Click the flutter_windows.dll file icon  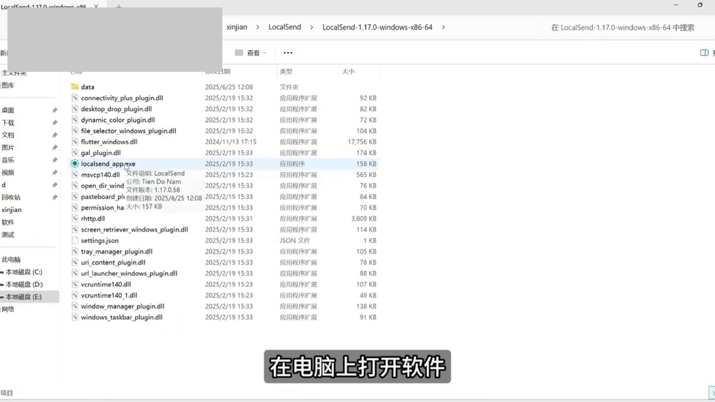(x=75, y=142)
